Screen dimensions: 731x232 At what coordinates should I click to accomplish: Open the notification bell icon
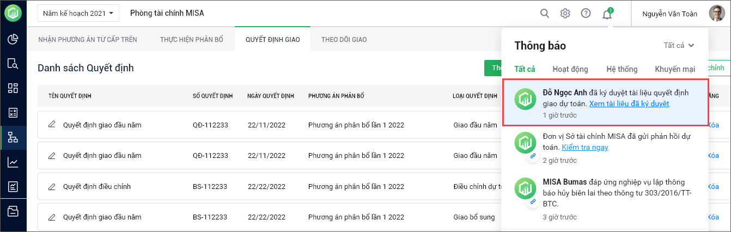click(607, 14)
